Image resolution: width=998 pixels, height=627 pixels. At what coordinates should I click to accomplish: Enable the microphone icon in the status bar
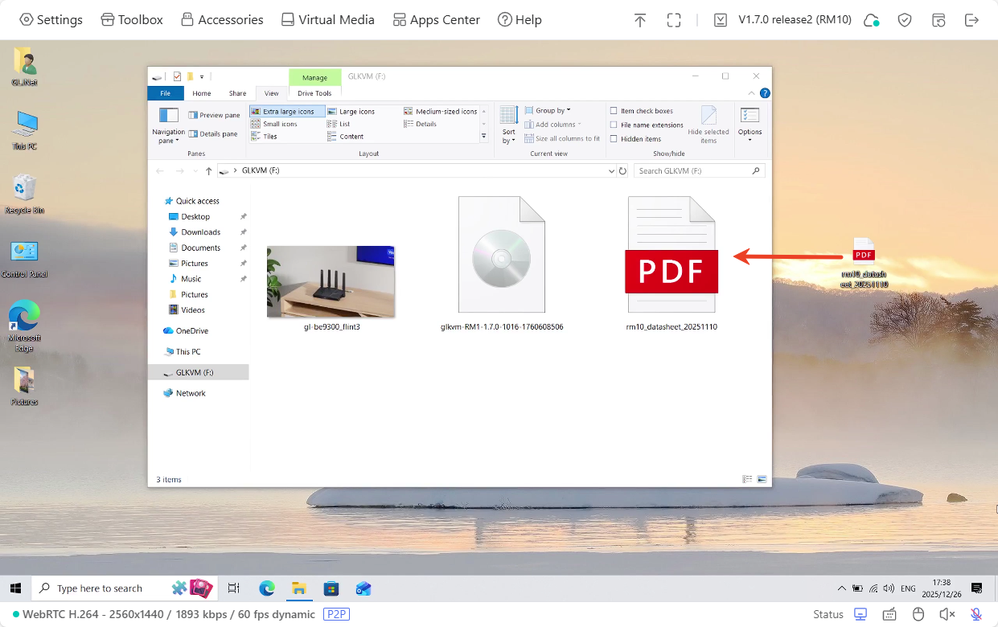click(975, 614)
